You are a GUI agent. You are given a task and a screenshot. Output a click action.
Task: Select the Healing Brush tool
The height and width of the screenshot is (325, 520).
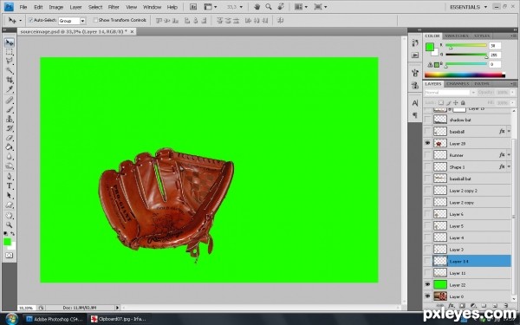coord(10,101)
